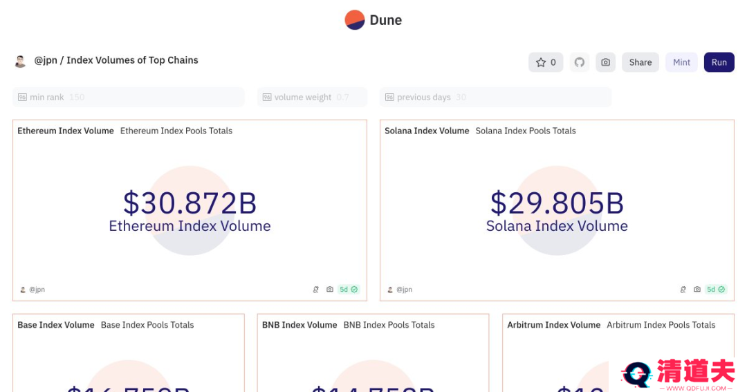
Task: Open Base Index Pools Totals query link
Action: [x=147, y=325]
